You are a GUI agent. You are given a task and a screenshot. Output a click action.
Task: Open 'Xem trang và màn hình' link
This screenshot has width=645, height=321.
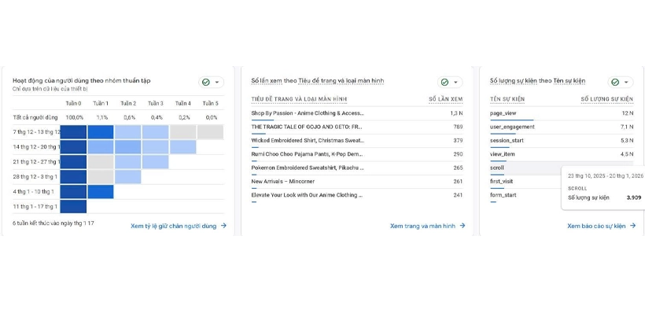422,226
